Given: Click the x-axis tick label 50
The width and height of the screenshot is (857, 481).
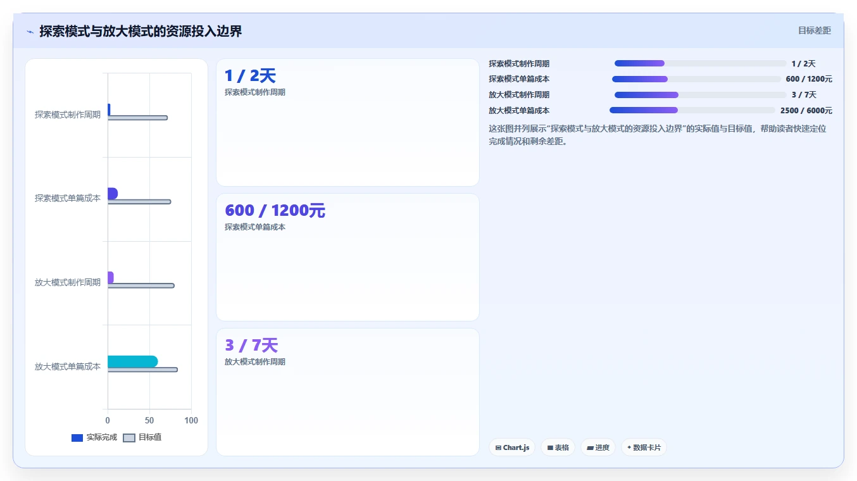Looking at the screenshot, I should coord(149,420).
